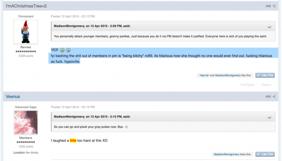Click the I'mAChristmasTree<3 post header name
Viewport: 282px width, 161px height.
[x=26, y=6]
